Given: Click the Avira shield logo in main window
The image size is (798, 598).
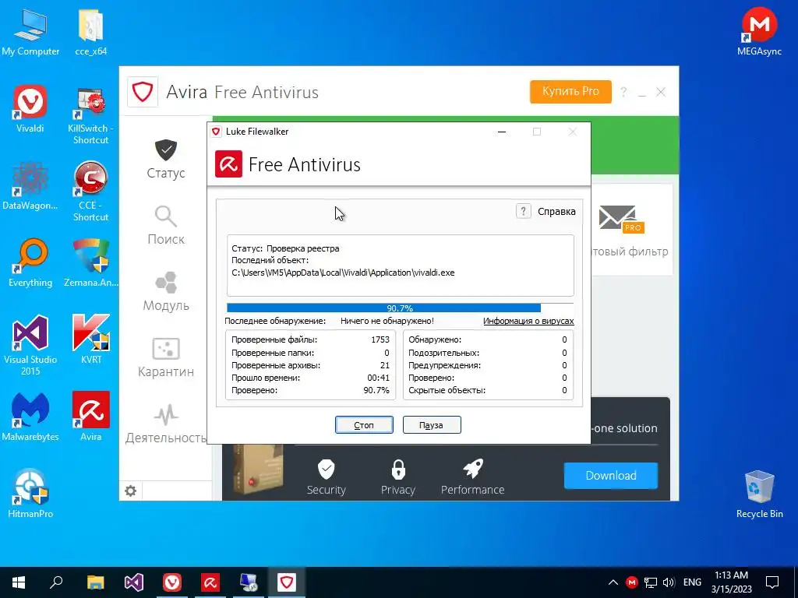Looking at the screenshot, I should point(143,92).
